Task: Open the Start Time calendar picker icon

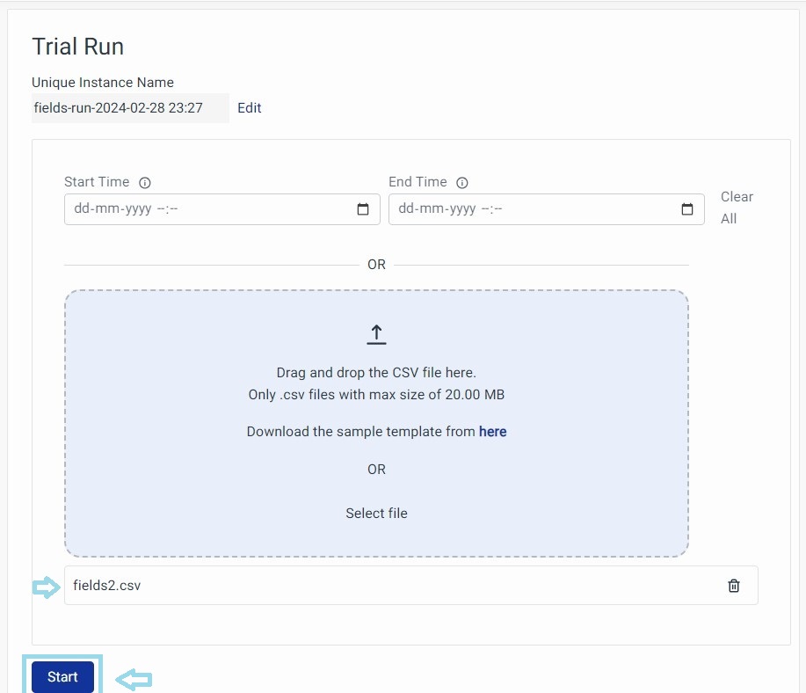Action: [363, 209]
